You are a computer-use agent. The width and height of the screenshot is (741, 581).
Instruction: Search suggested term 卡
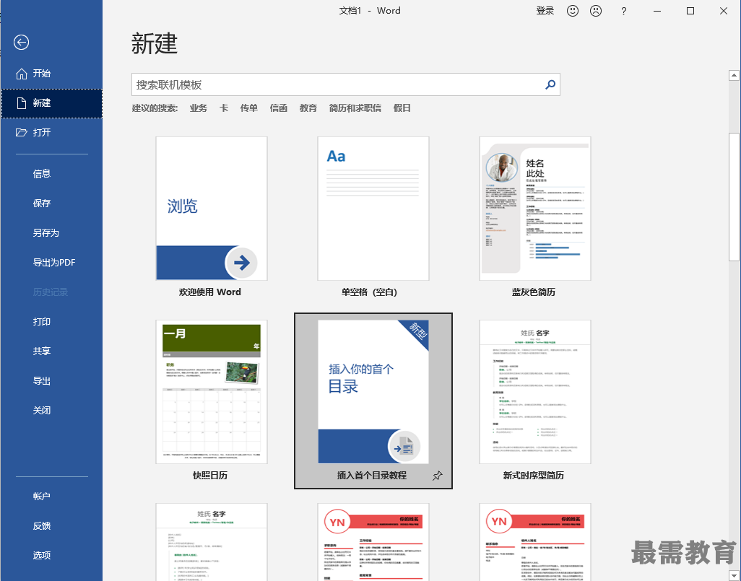pyautogui.click(x=224, y=108)
